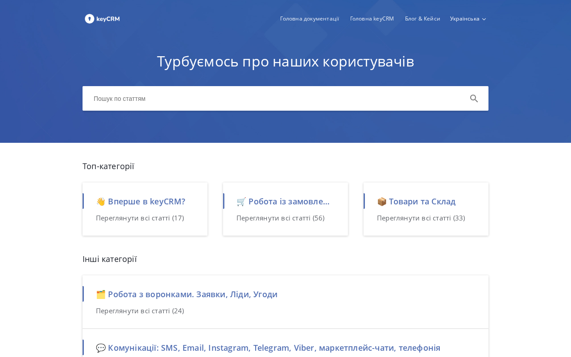The image size is (571, 357).
Task: Click the magnifier search icon
Action: (x=474, y=99)
